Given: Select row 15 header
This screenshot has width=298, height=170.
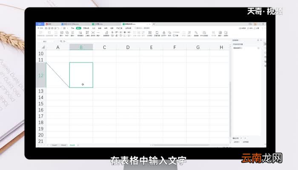Looking at the screenshot, I should (x=41, y=104).
